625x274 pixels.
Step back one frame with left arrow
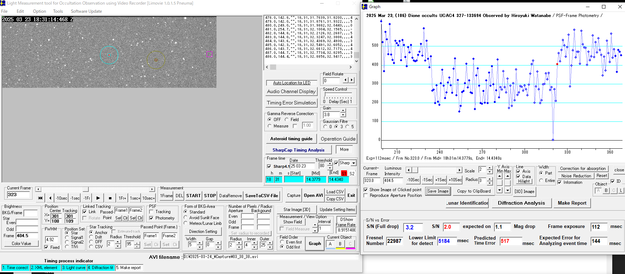click(x=50, y=198)
